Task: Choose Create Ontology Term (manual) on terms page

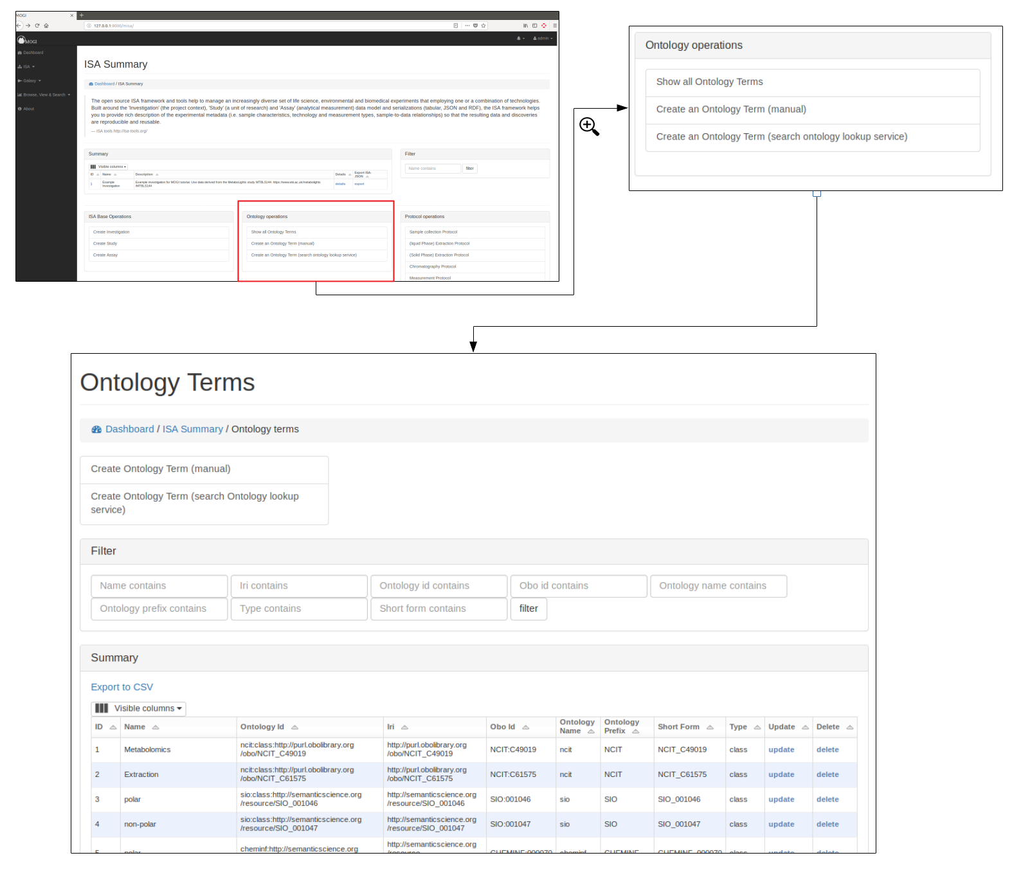Action: 204,470
